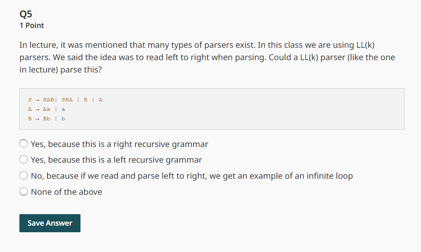
Task: Click the arrow symbol in the S rule
Action: pos(36,99)
